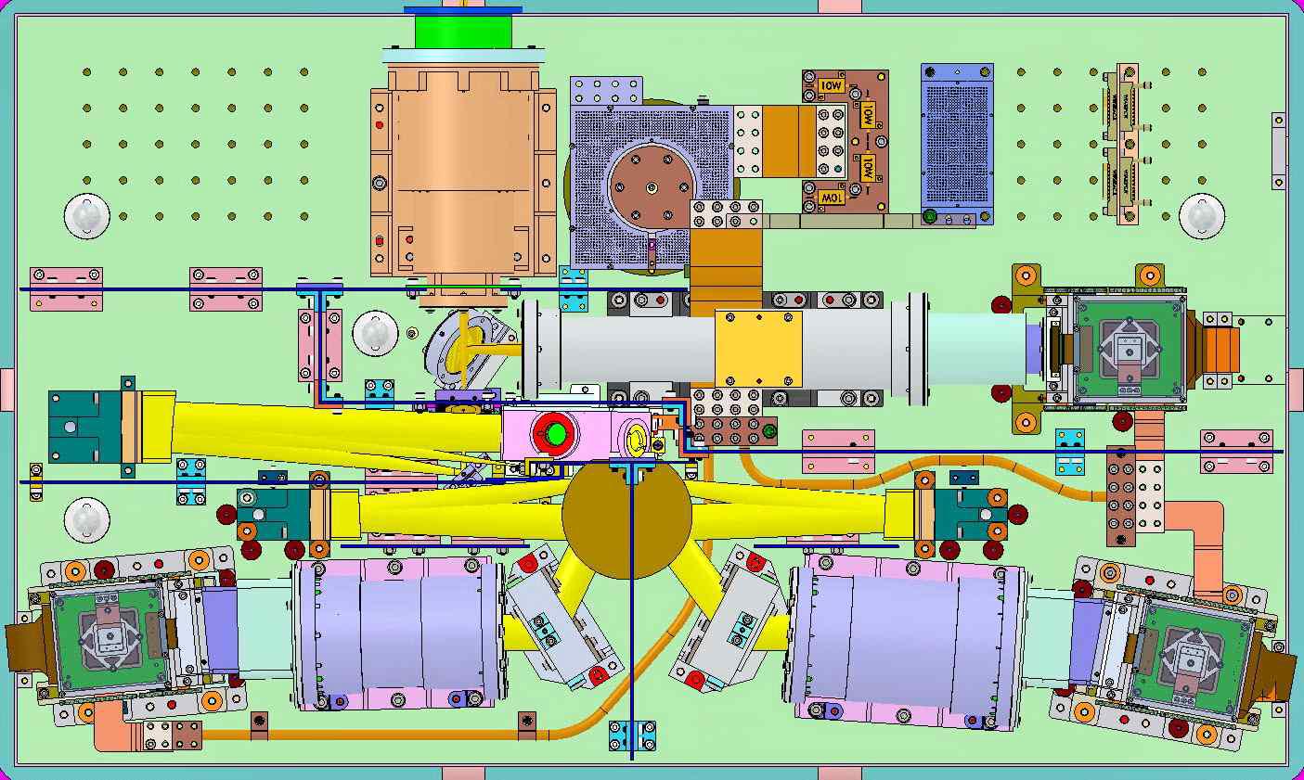Screen dimensions: 1304x780
Task: Select the brown circular disc with six bolts
Action: (652, 188)
